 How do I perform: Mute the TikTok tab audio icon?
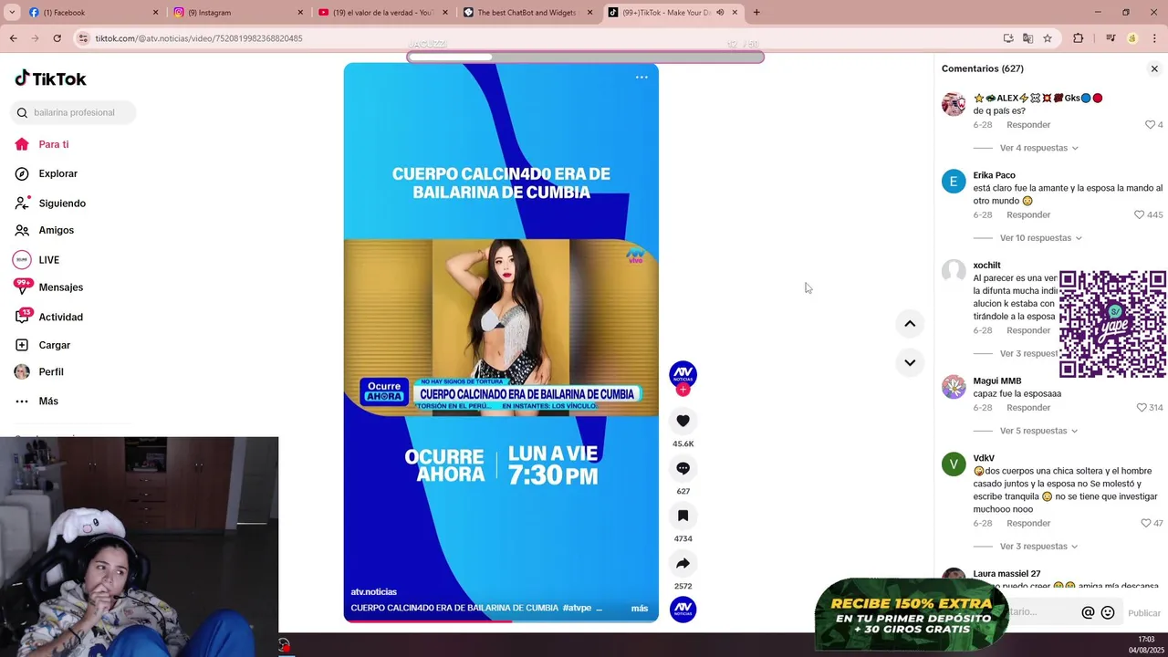[x=720, y=12]
